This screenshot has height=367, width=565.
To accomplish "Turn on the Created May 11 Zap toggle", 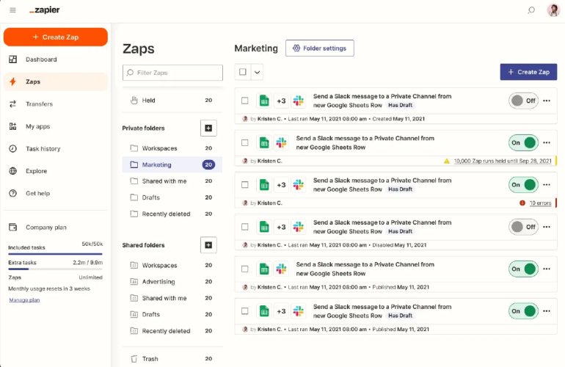I will tap(524, 101).
